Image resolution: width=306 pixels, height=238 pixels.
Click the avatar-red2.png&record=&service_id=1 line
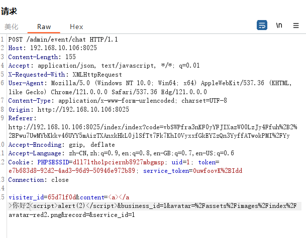point(72,215)
